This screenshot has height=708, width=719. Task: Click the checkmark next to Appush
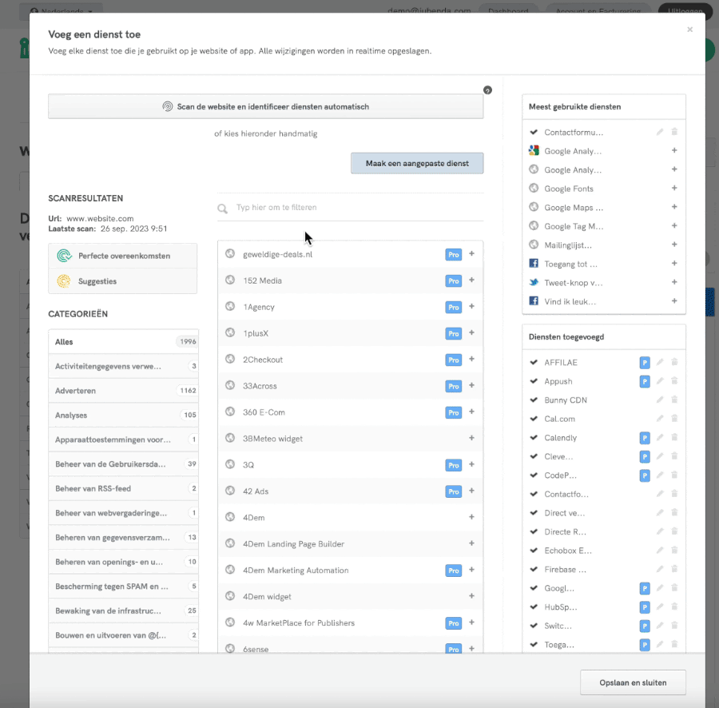point(534,381)
